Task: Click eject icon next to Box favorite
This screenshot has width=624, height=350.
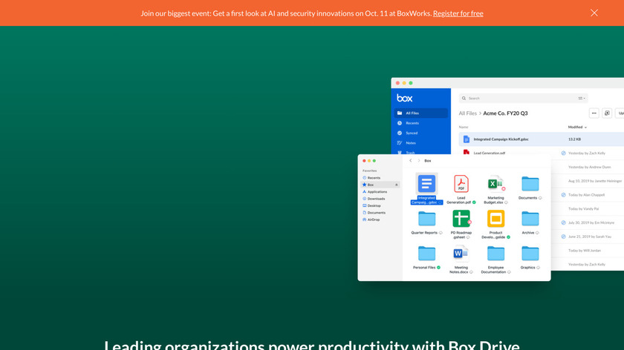Action: click(x=397, y=185)
